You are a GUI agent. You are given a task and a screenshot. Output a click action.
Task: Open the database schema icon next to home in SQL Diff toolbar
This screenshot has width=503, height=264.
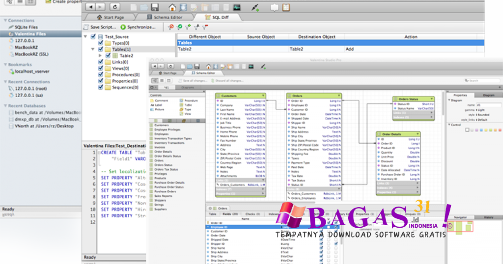tap(183, 7)
